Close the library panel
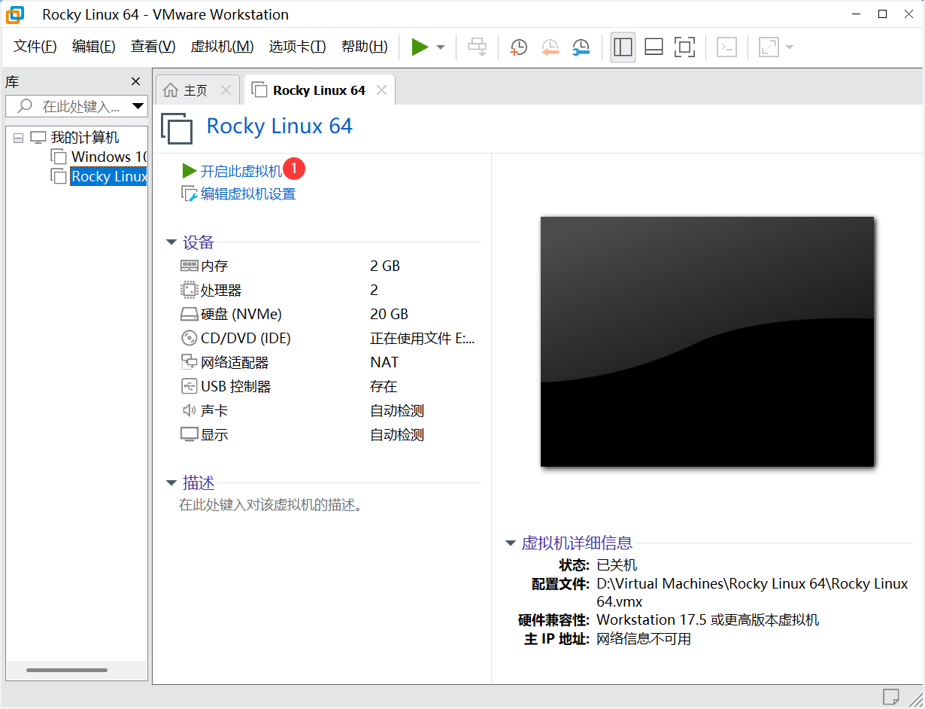This screenshot has height=709, width=925. [136, 81]
